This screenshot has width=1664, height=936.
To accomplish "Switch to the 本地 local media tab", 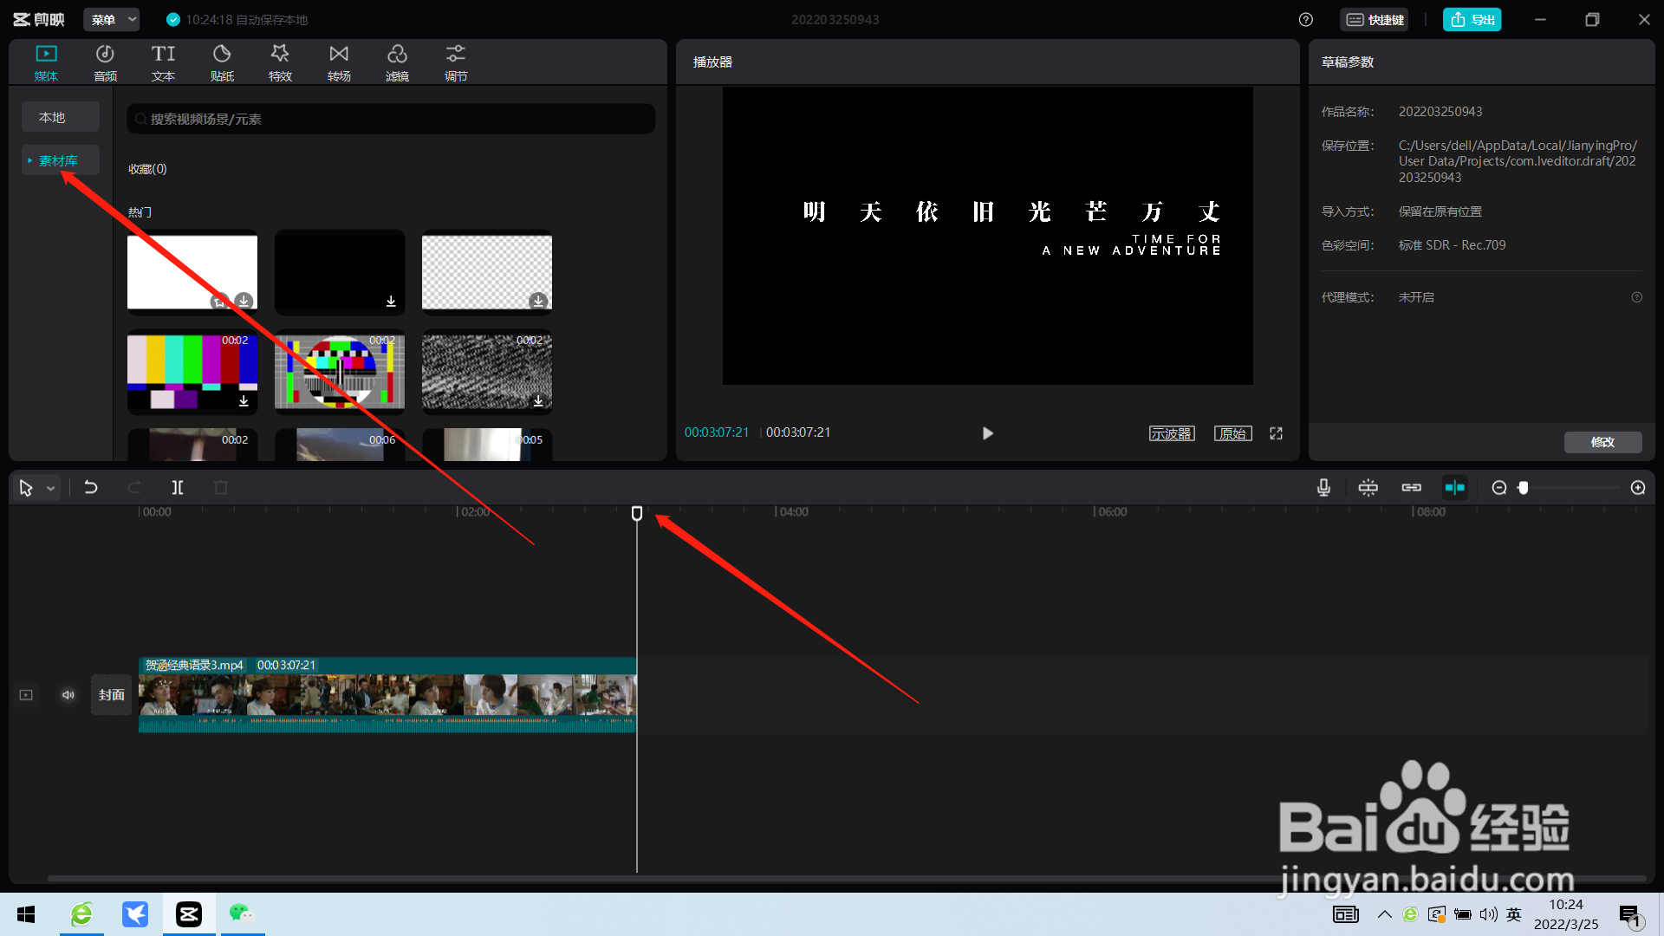I will click(52, 117).
